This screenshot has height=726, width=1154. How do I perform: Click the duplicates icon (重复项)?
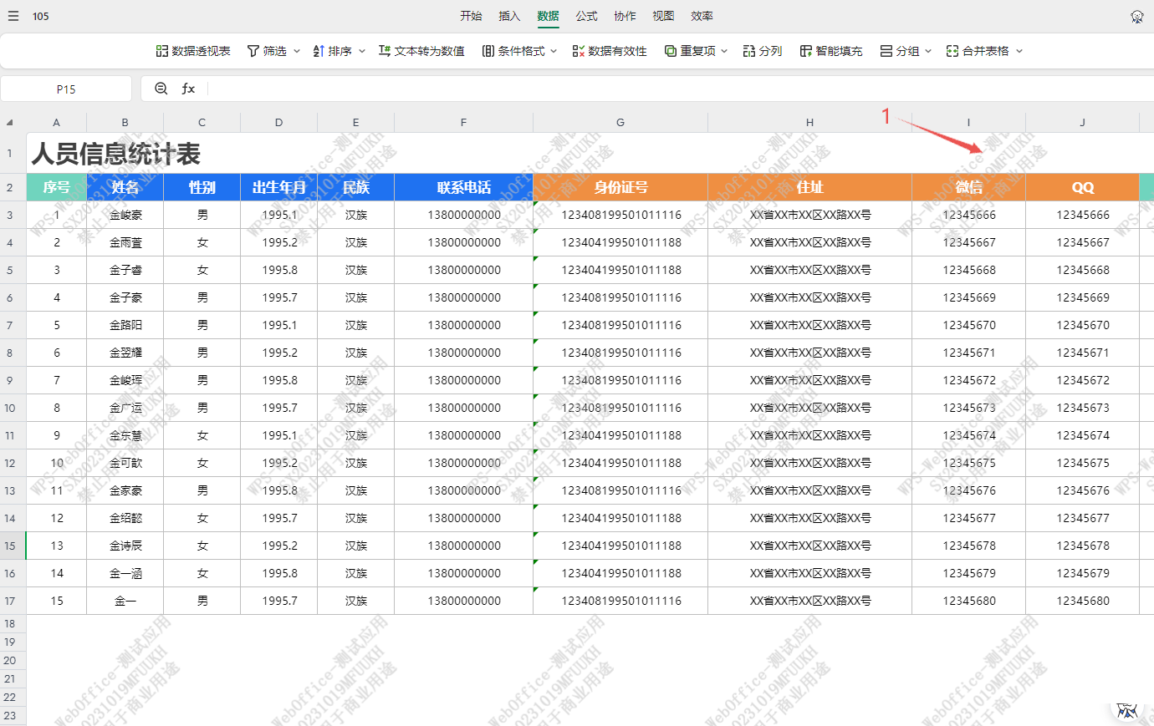click(x=671, y=51)
